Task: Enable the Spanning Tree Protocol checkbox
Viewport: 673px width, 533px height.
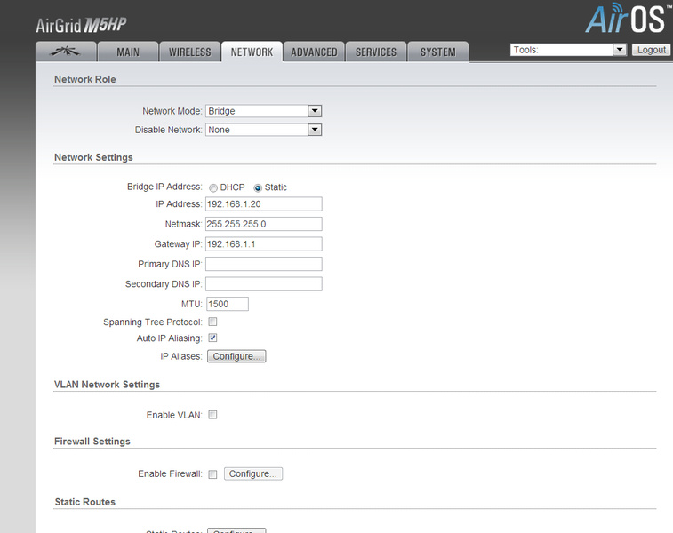Action: (x=212, y=322)
